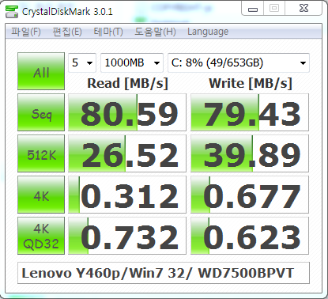Open the test count dropdown showing 5
The height and width of the screenshot is (299, 328).
tap(82, 62)
